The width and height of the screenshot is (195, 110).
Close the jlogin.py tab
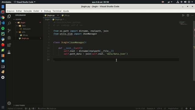tap(58, 15)
